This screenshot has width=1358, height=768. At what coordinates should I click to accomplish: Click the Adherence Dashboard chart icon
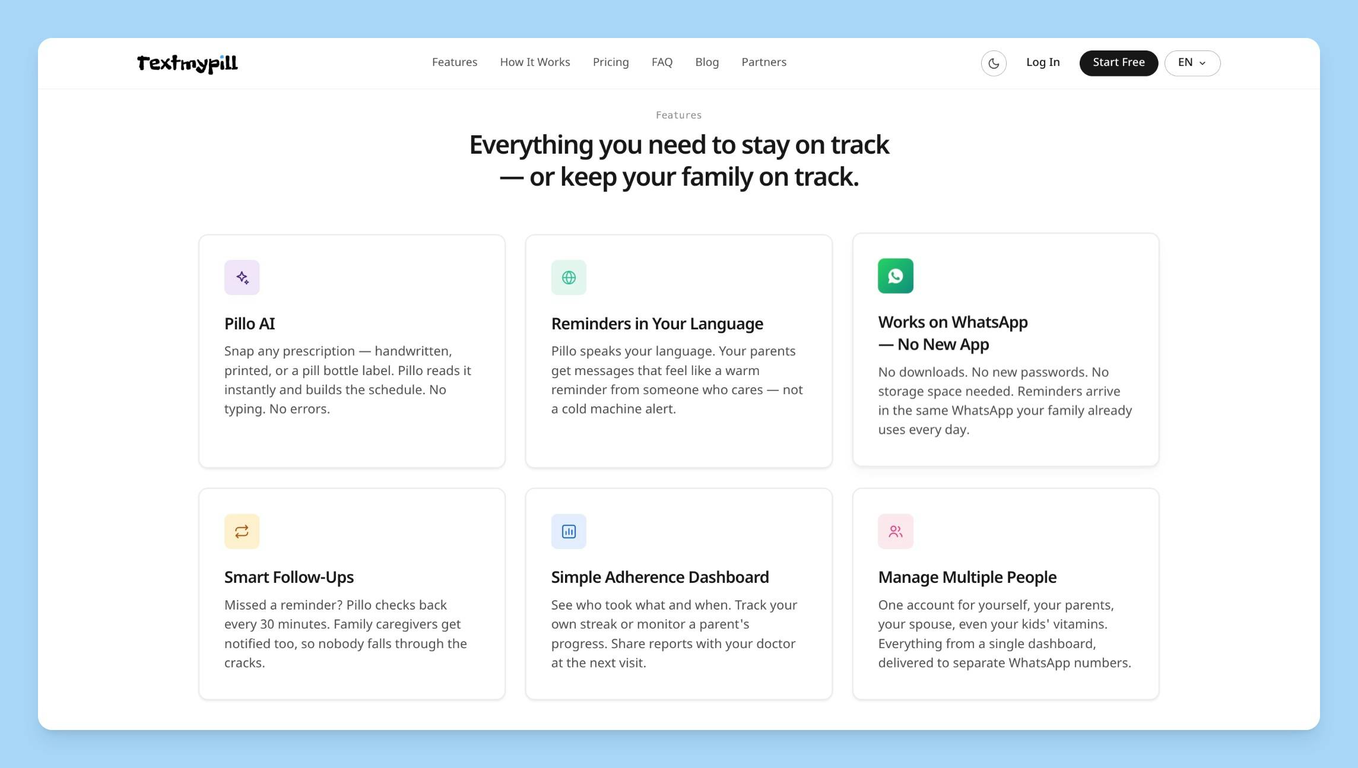pyautogui.click(x=569, y=531)
